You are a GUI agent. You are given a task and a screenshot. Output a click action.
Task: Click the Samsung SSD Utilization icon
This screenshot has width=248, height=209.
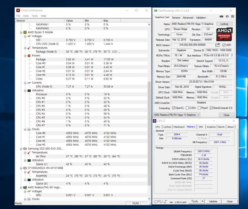pyautogui.click(x=29, y=160)
